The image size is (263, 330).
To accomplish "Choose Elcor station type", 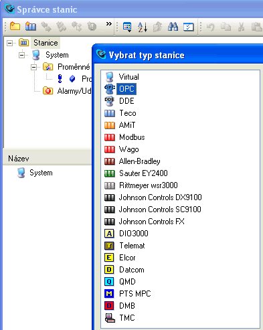I will coord(127,258).
